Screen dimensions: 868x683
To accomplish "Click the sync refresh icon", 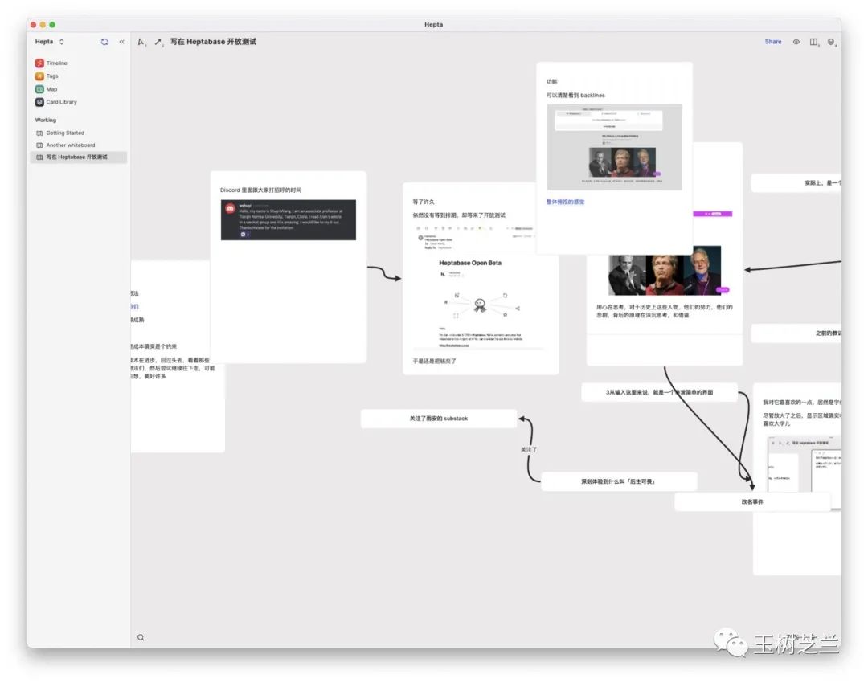I will coord(104,42).
